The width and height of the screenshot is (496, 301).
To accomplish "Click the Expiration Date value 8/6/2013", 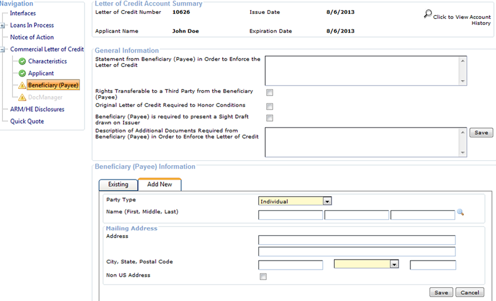I will 340,31.
